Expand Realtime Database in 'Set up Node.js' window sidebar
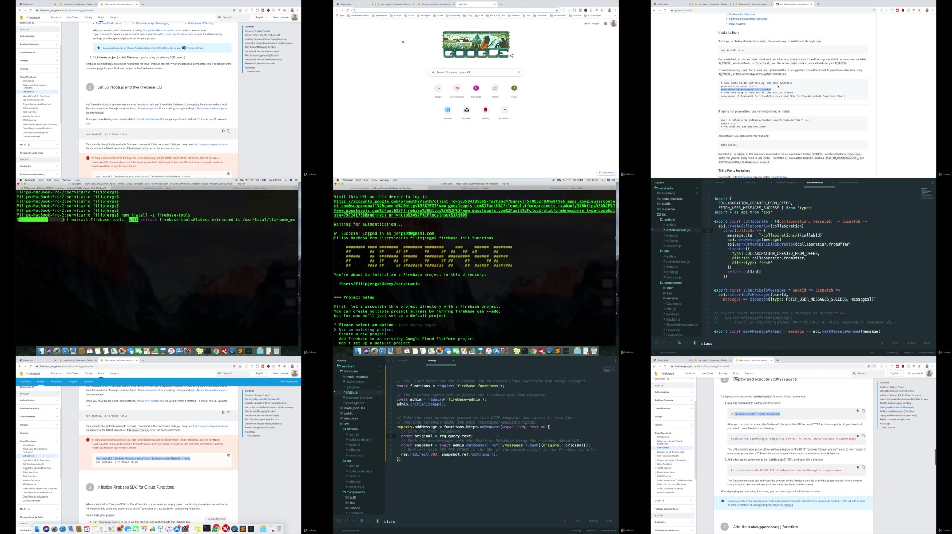 [57, 44]
